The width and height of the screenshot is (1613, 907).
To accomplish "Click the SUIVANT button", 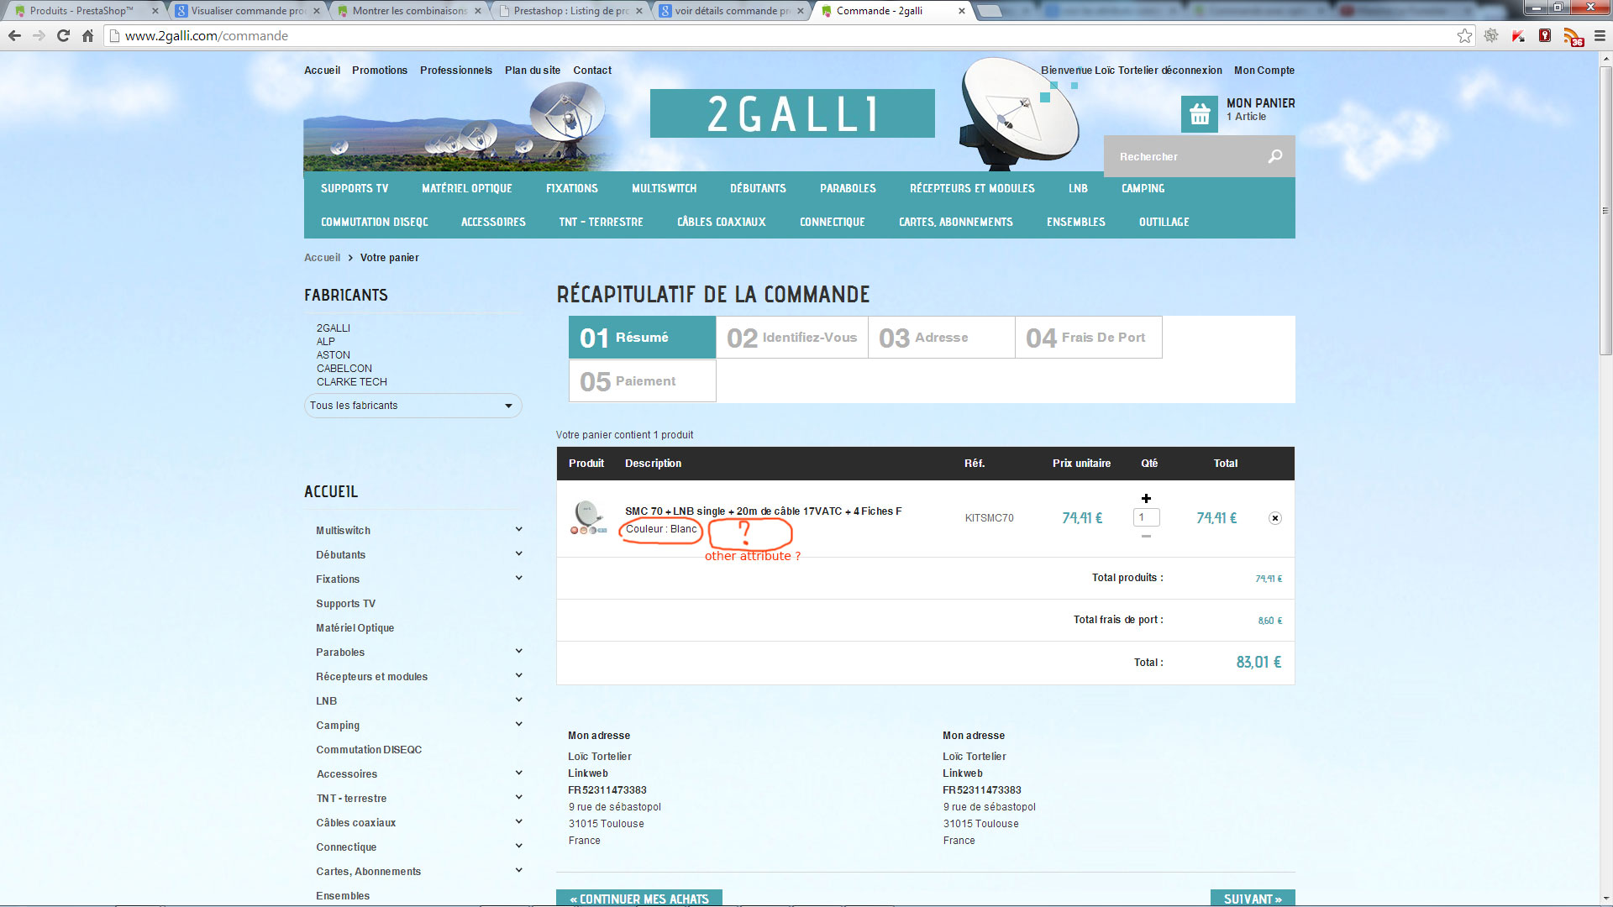I will [x=1252, y=898].
